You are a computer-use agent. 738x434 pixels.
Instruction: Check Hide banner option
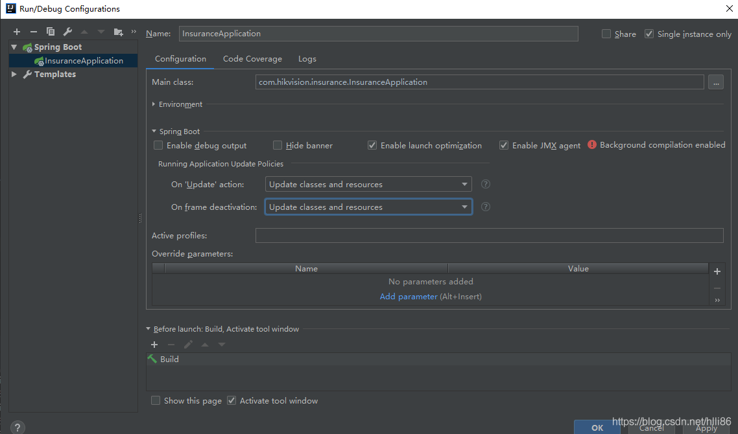(x=278, y=145)
